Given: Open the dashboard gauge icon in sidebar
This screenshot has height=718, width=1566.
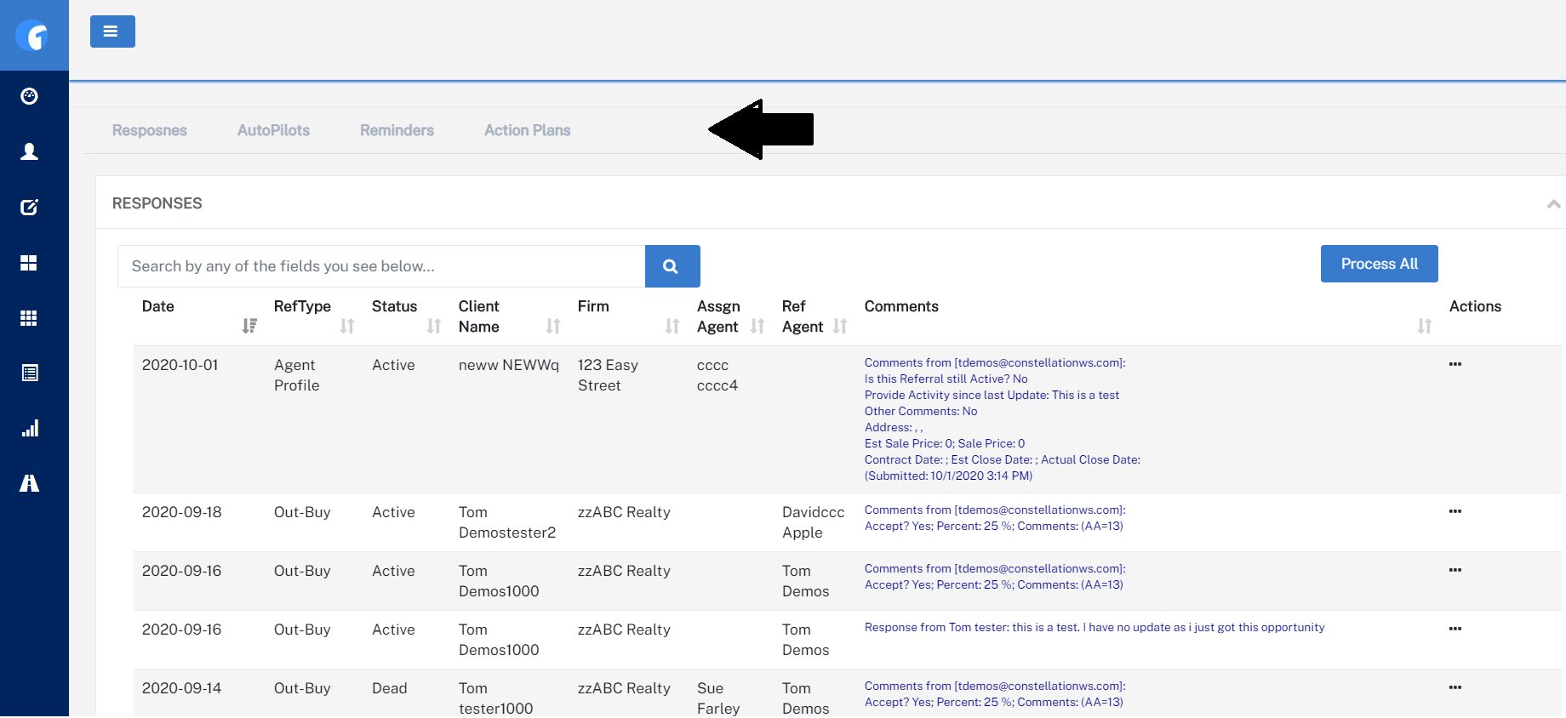Looking at the screenshot, I should pyautogui.click(x=29, y=96).
